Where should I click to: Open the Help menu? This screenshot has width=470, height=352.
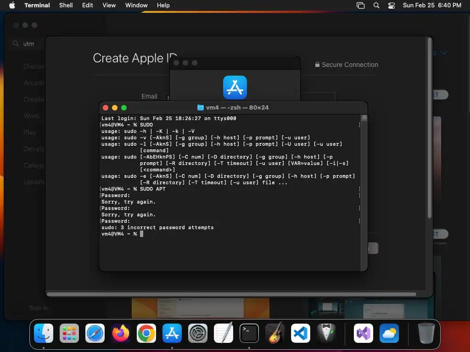point(163,5)
